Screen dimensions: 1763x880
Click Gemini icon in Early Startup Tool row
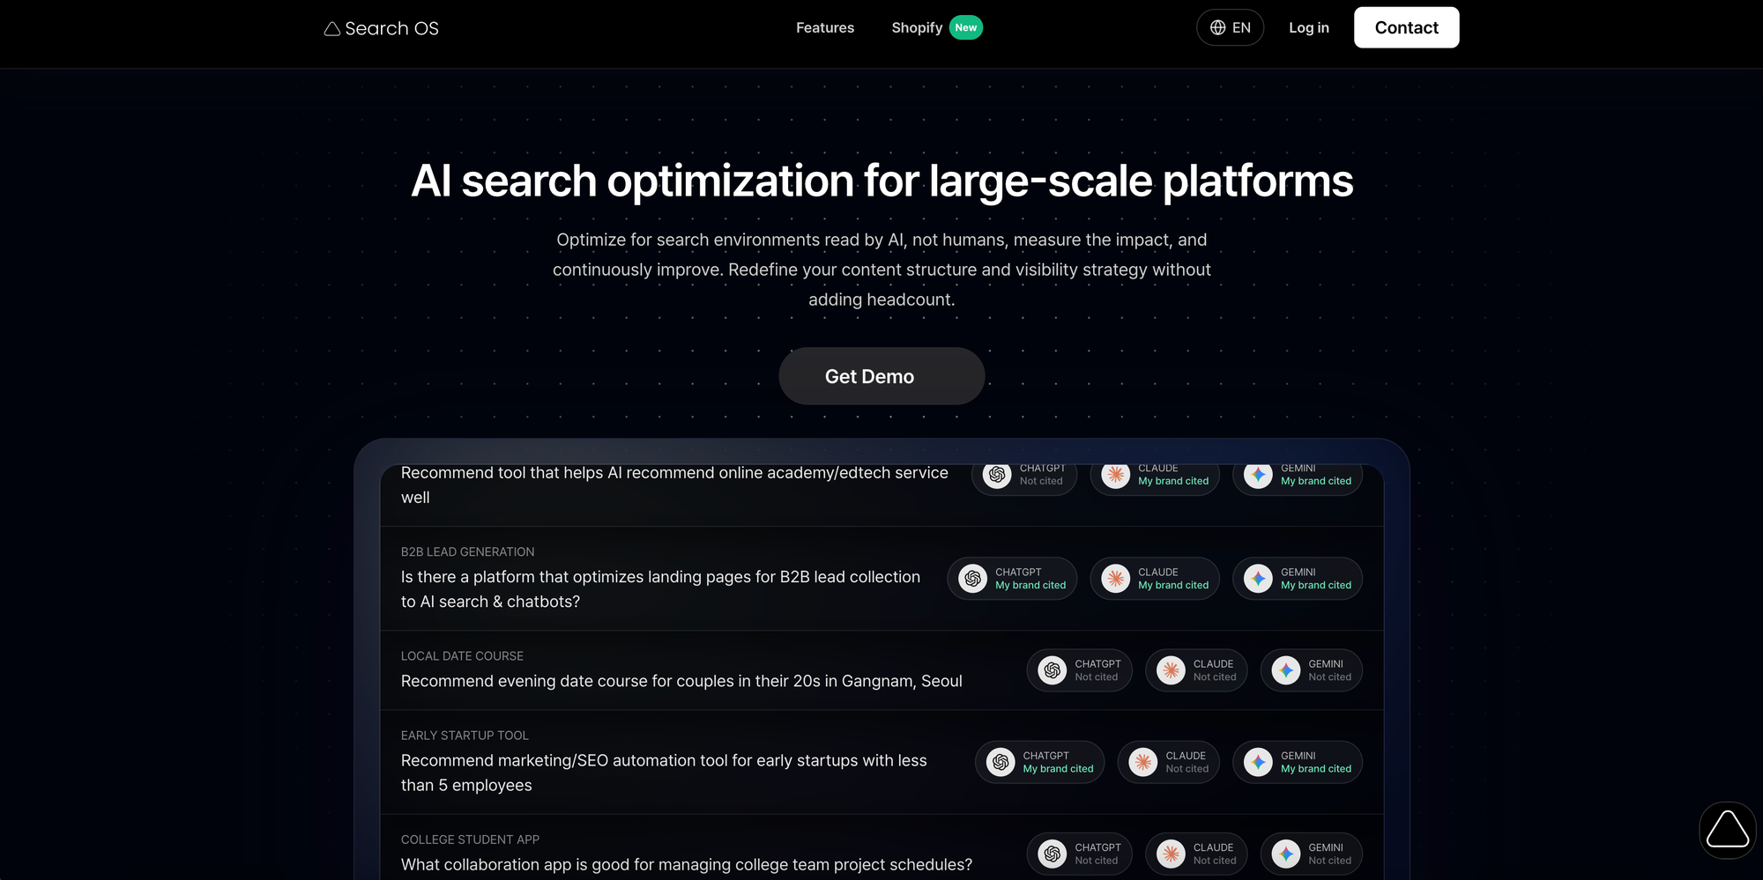pyautogui.click(x=1258, y=762)
